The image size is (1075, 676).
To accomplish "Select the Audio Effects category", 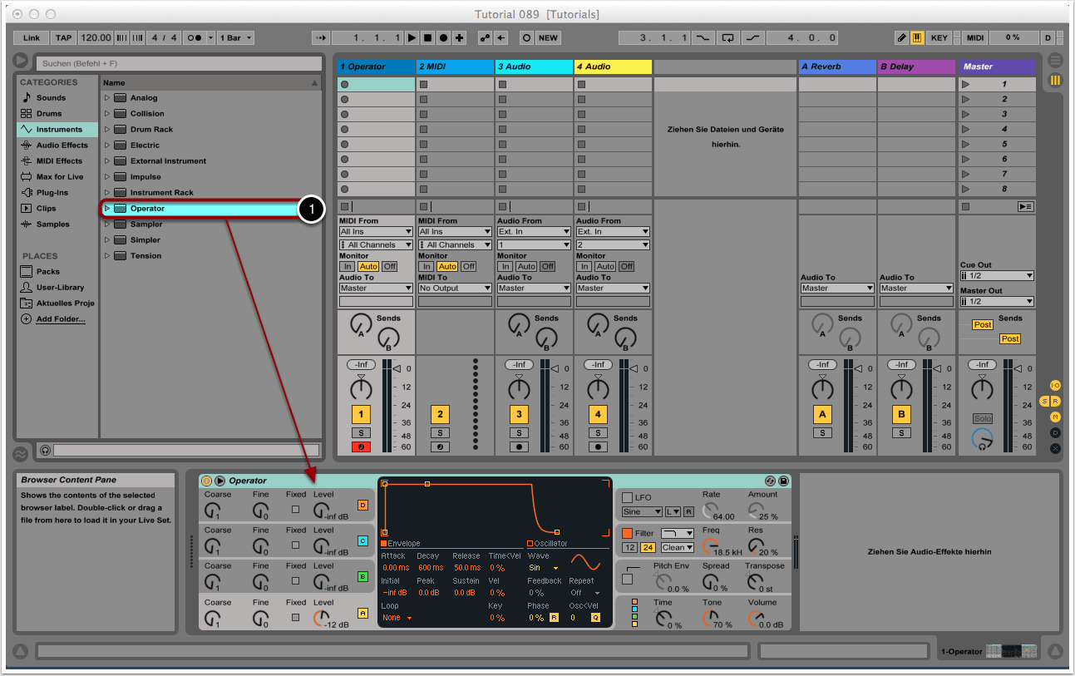I will point(62,146).
